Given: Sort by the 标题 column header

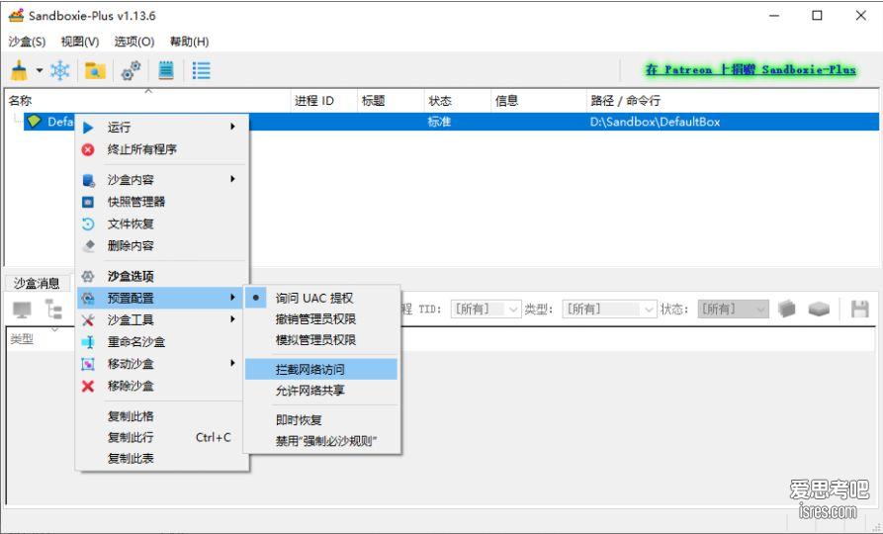Looking at the screenshot, I should [x=391, y=101].
